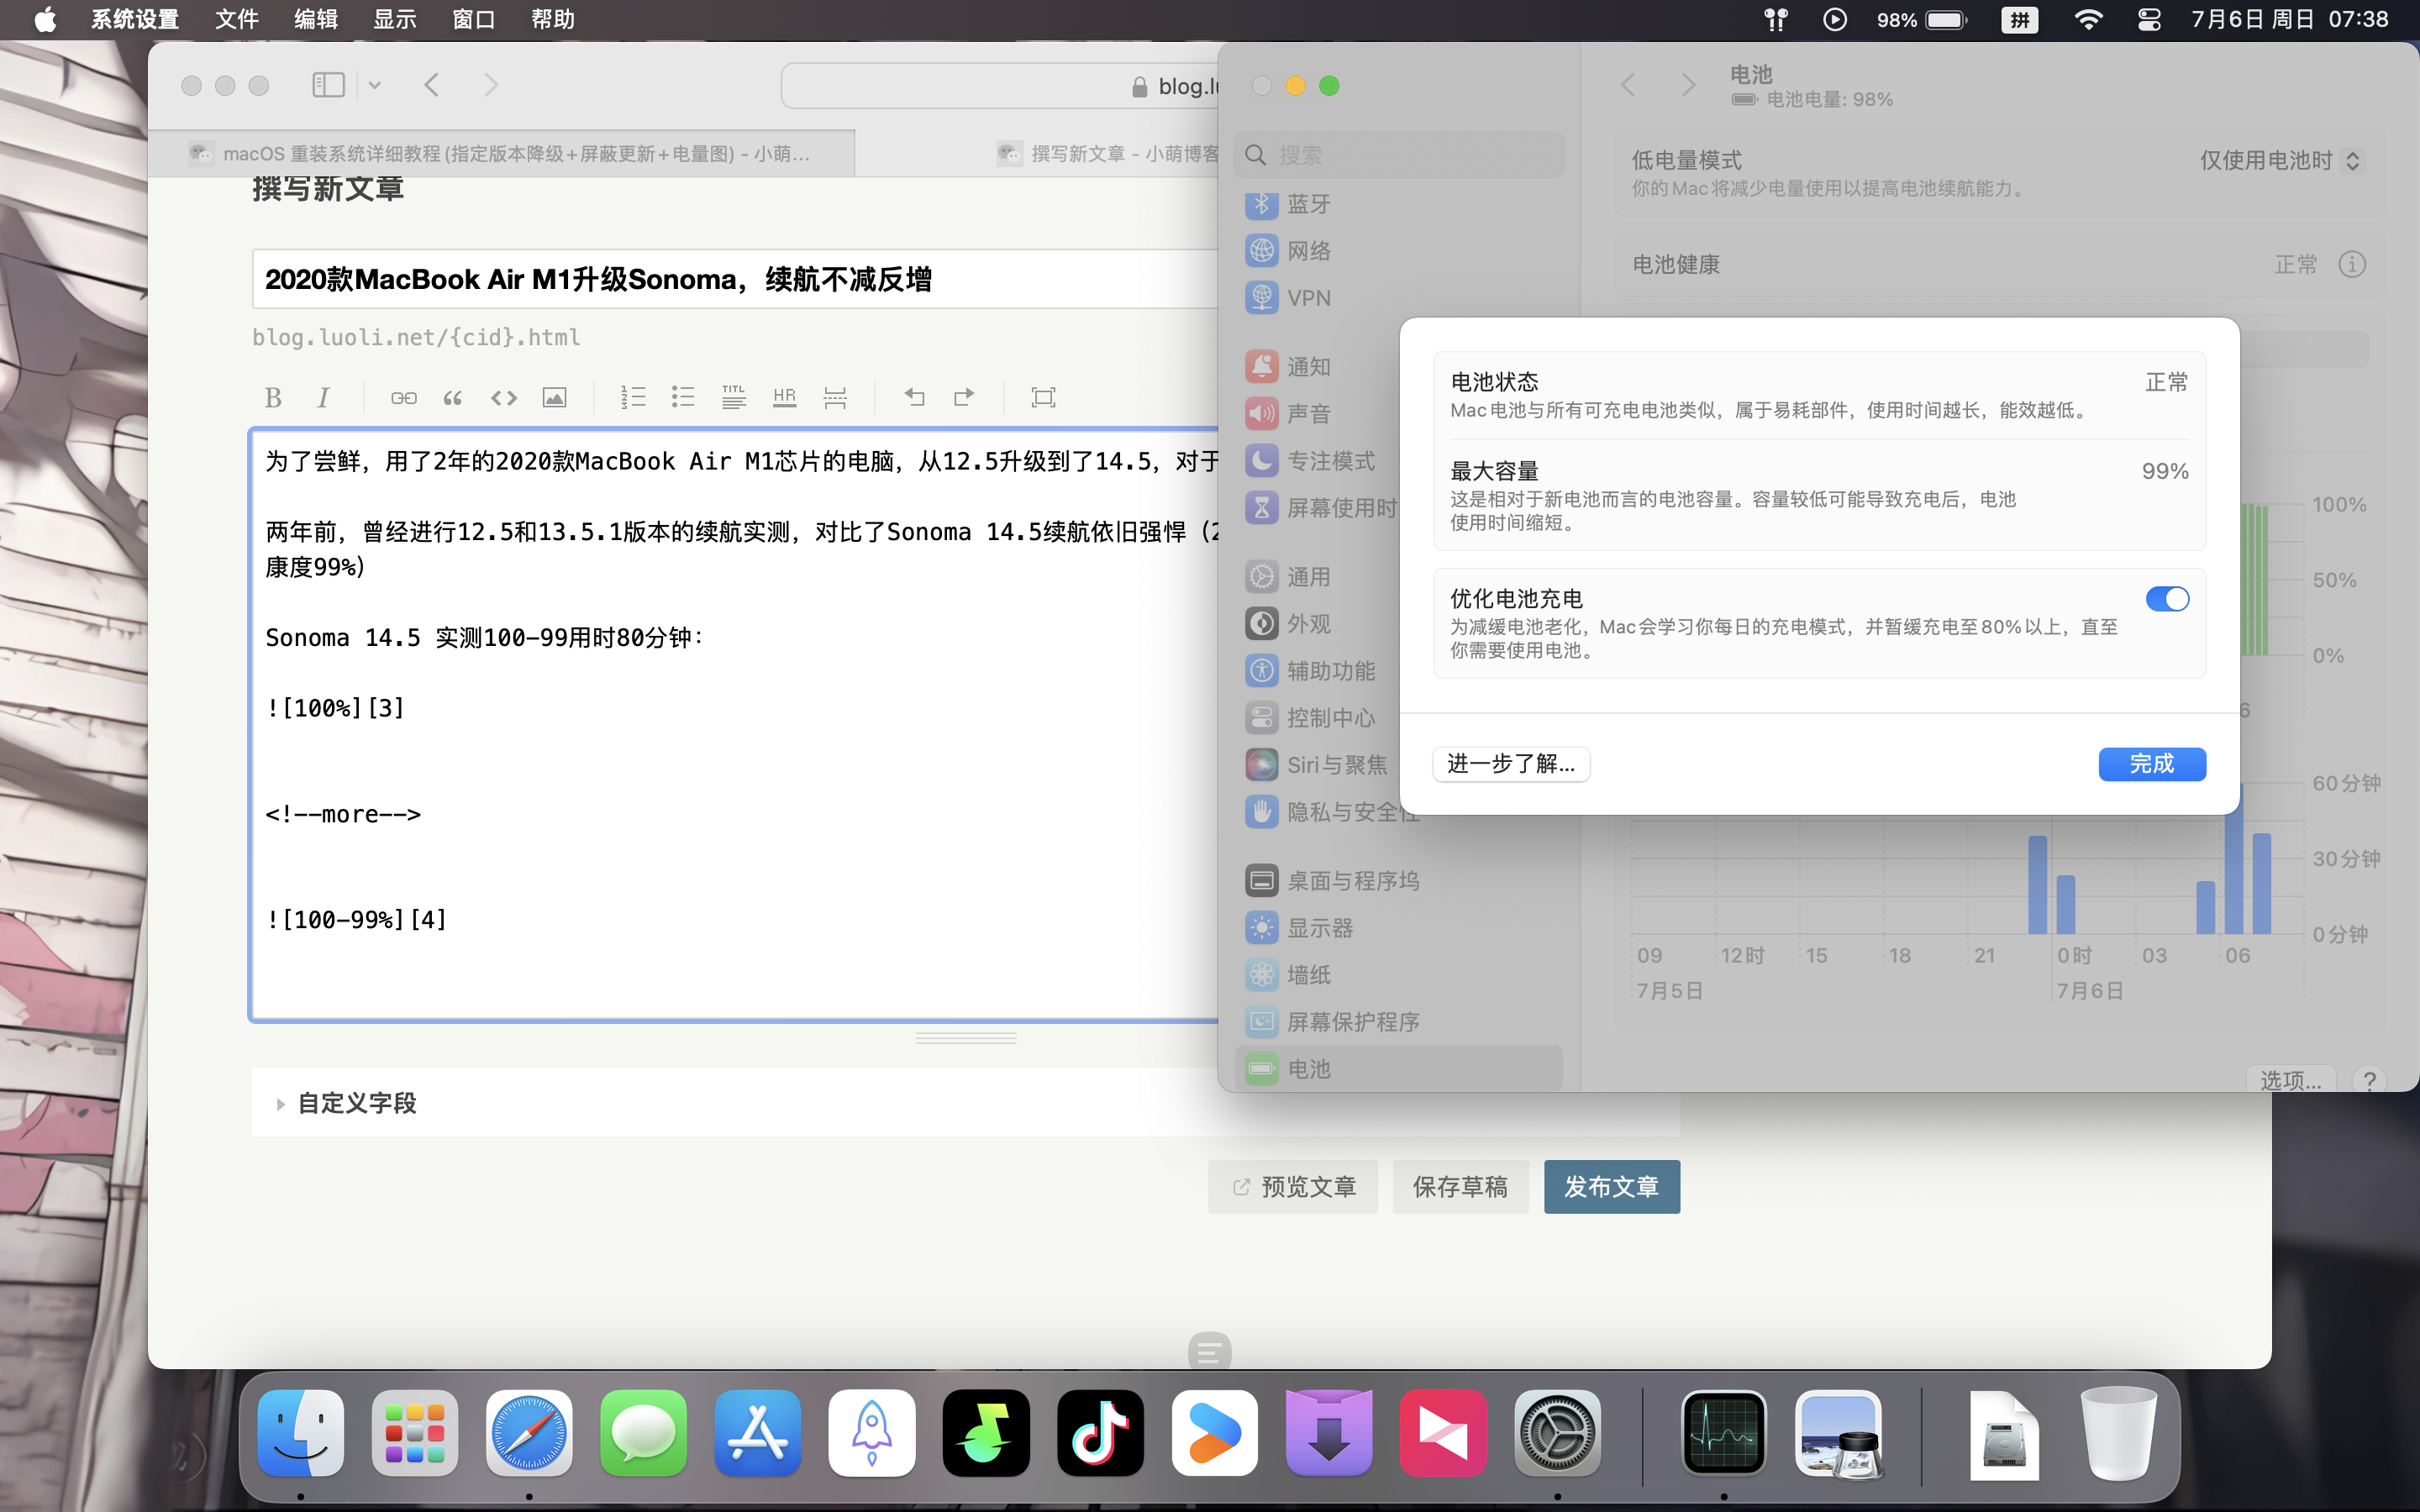Click the preview article button
Viewport: 2420px width, 1512px height.
coord(1293,1187)
